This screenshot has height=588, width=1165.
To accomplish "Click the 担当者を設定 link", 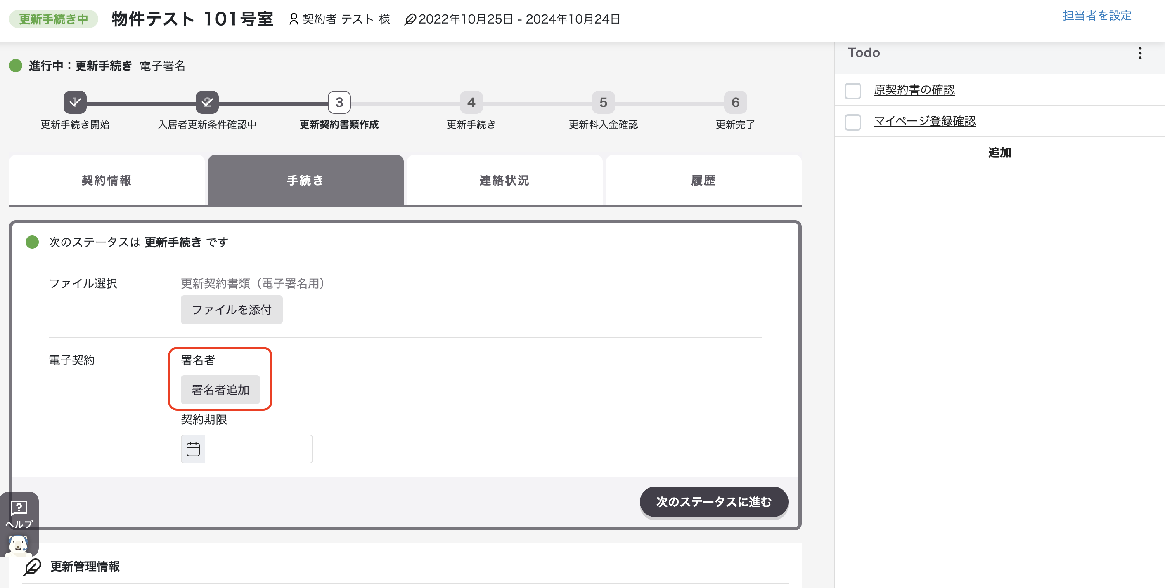I will 1097,16.
